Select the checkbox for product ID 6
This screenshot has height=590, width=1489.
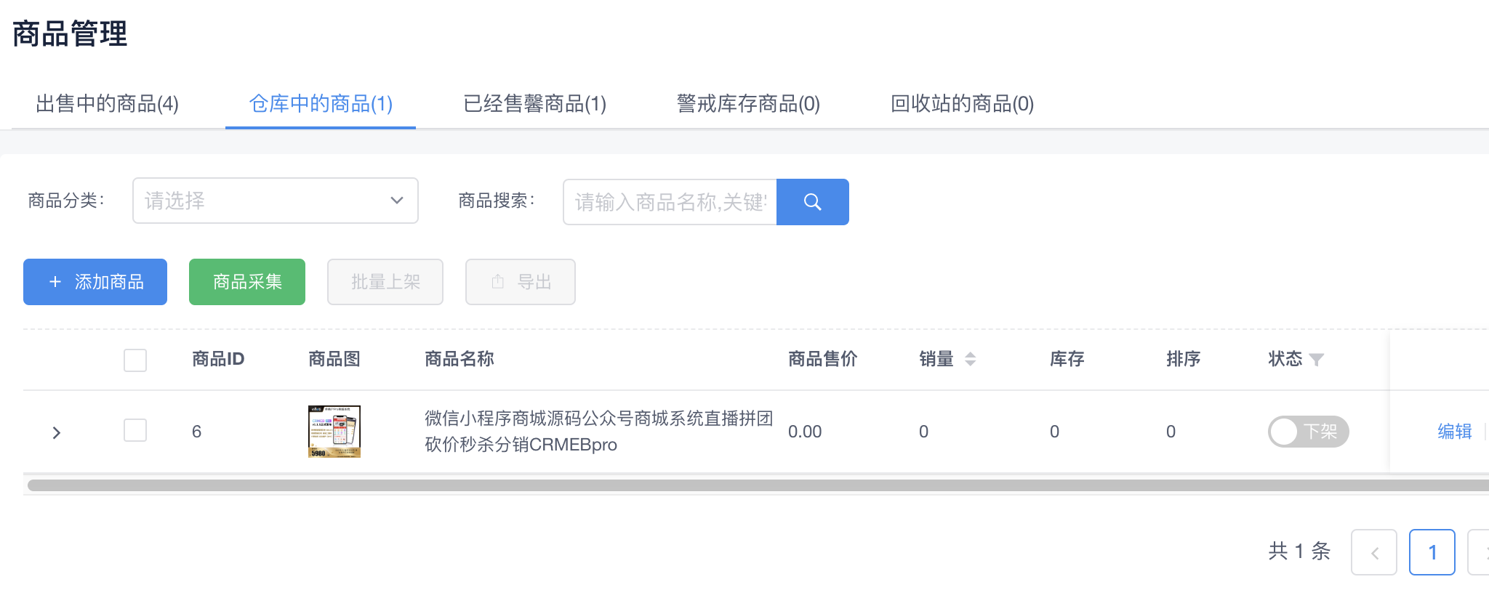tap(135, 430)
